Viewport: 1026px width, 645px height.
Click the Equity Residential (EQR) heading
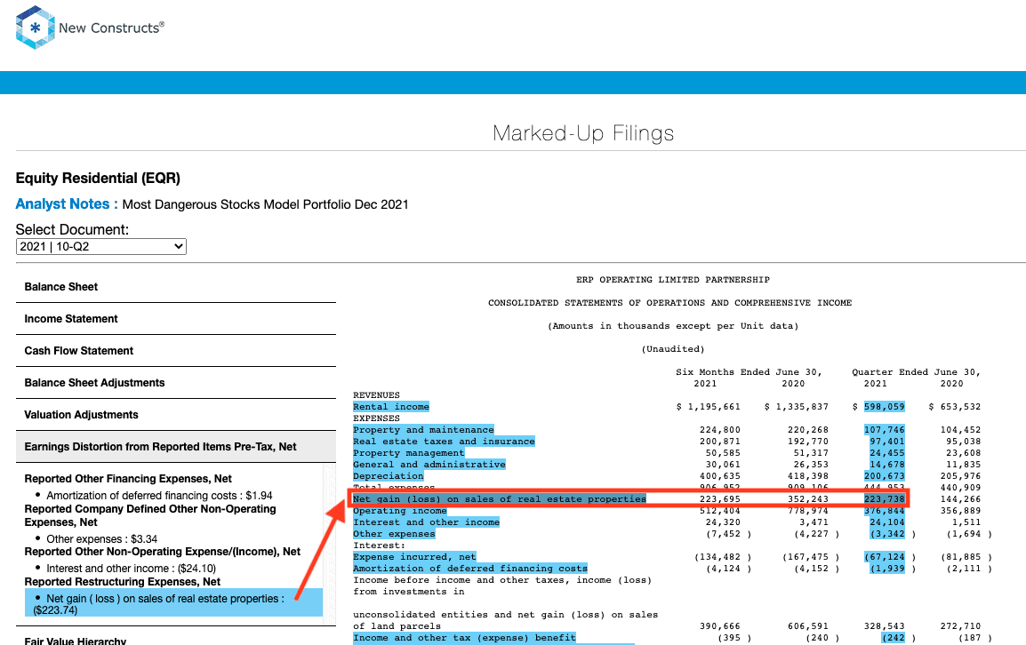98,178
